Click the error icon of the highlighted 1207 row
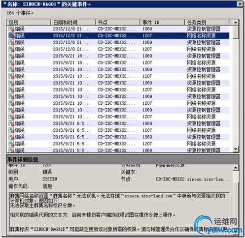Screen dimensions: 245x238 pos(11,36)
